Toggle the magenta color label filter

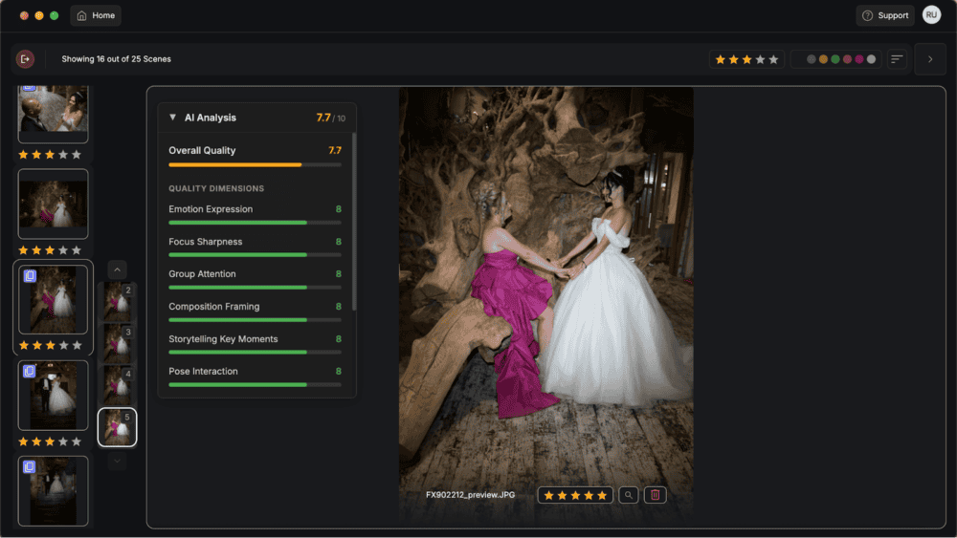tap(859, 59)
